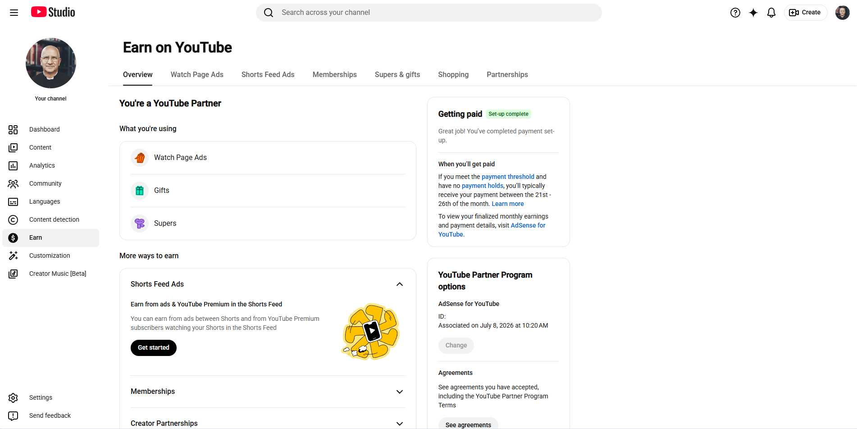Open Creator Music [Beta] from the sidebar
Image resolution: width=857 pixels, height=429 pixels.
pyautogui.click(x=50, y=274)
